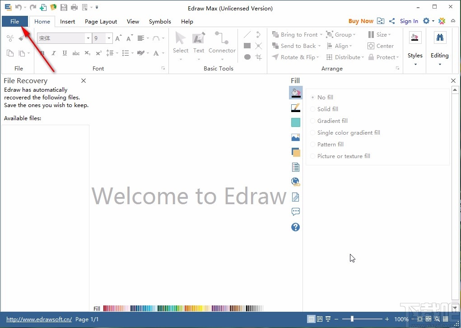
Task: Click the Center button in Arrange
Action: [x=381, y=46]
